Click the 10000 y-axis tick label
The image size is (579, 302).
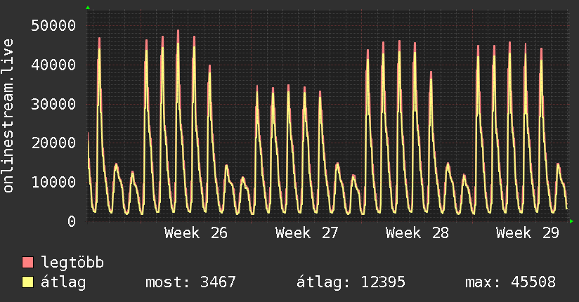(x=53, y=182)
